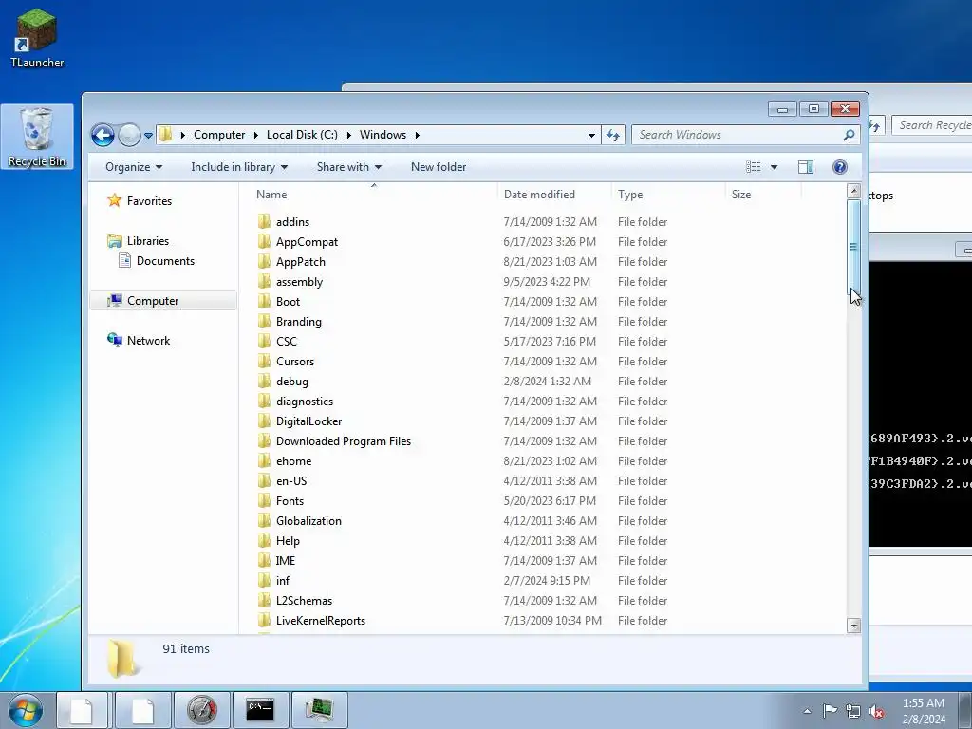
Task: Select Windows in the address breadcrumb
Action: click(x=383, y=135)
